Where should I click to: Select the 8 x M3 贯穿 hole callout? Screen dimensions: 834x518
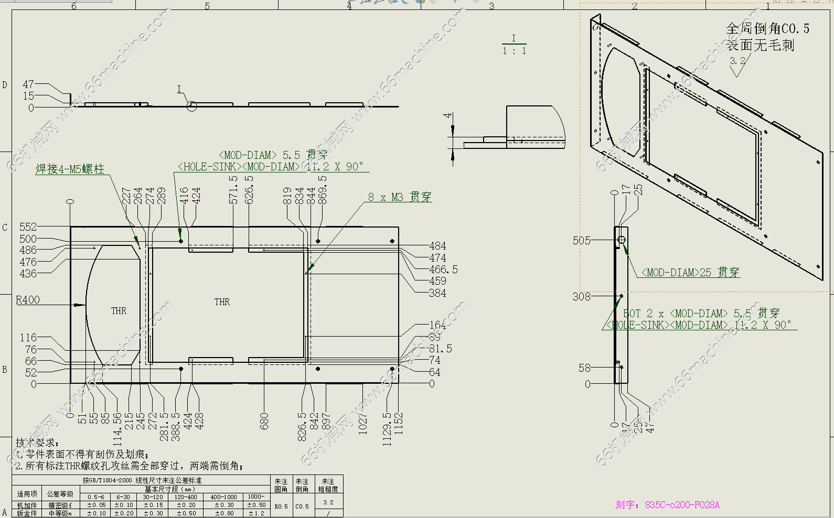[x=400, y=197]
